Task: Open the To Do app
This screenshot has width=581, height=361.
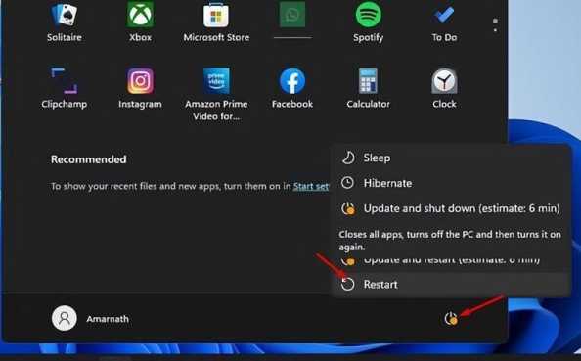Action: tap(444, 22)
